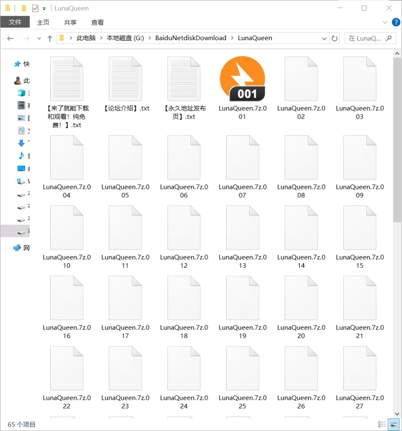402x431 pixels.
Task: Click the Properties checkmark icon in title bar
Action: [x=35, y=8]
